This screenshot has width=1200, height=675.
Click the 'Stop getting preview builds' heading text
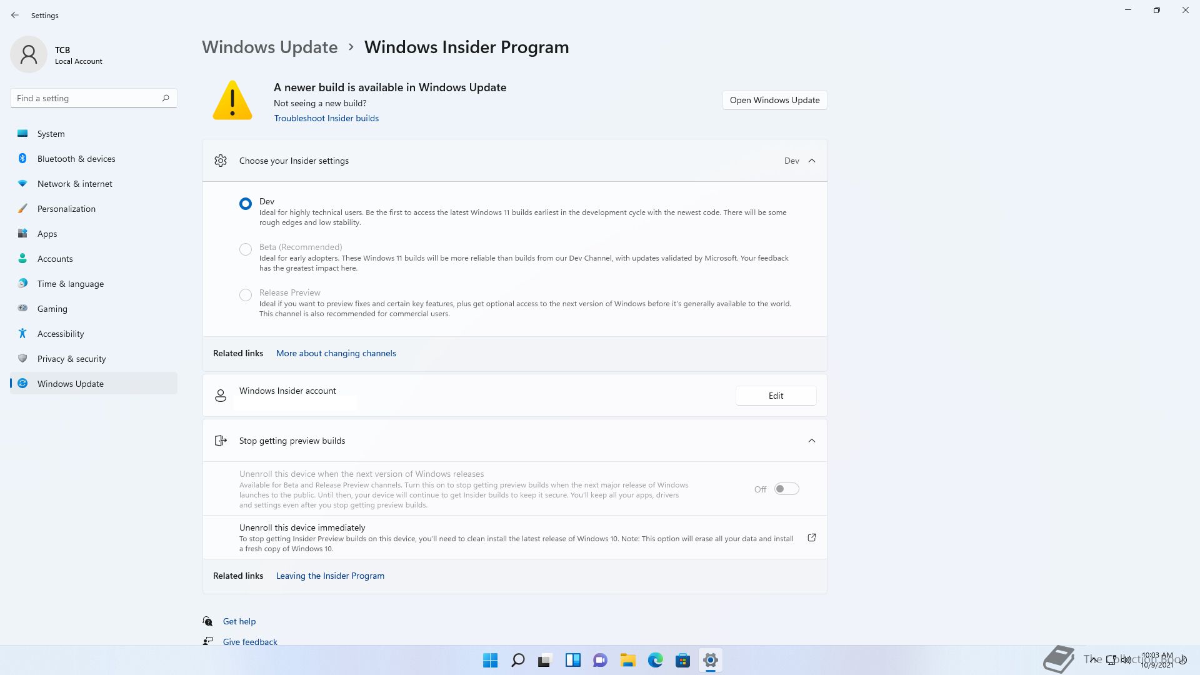pos(292,441)
